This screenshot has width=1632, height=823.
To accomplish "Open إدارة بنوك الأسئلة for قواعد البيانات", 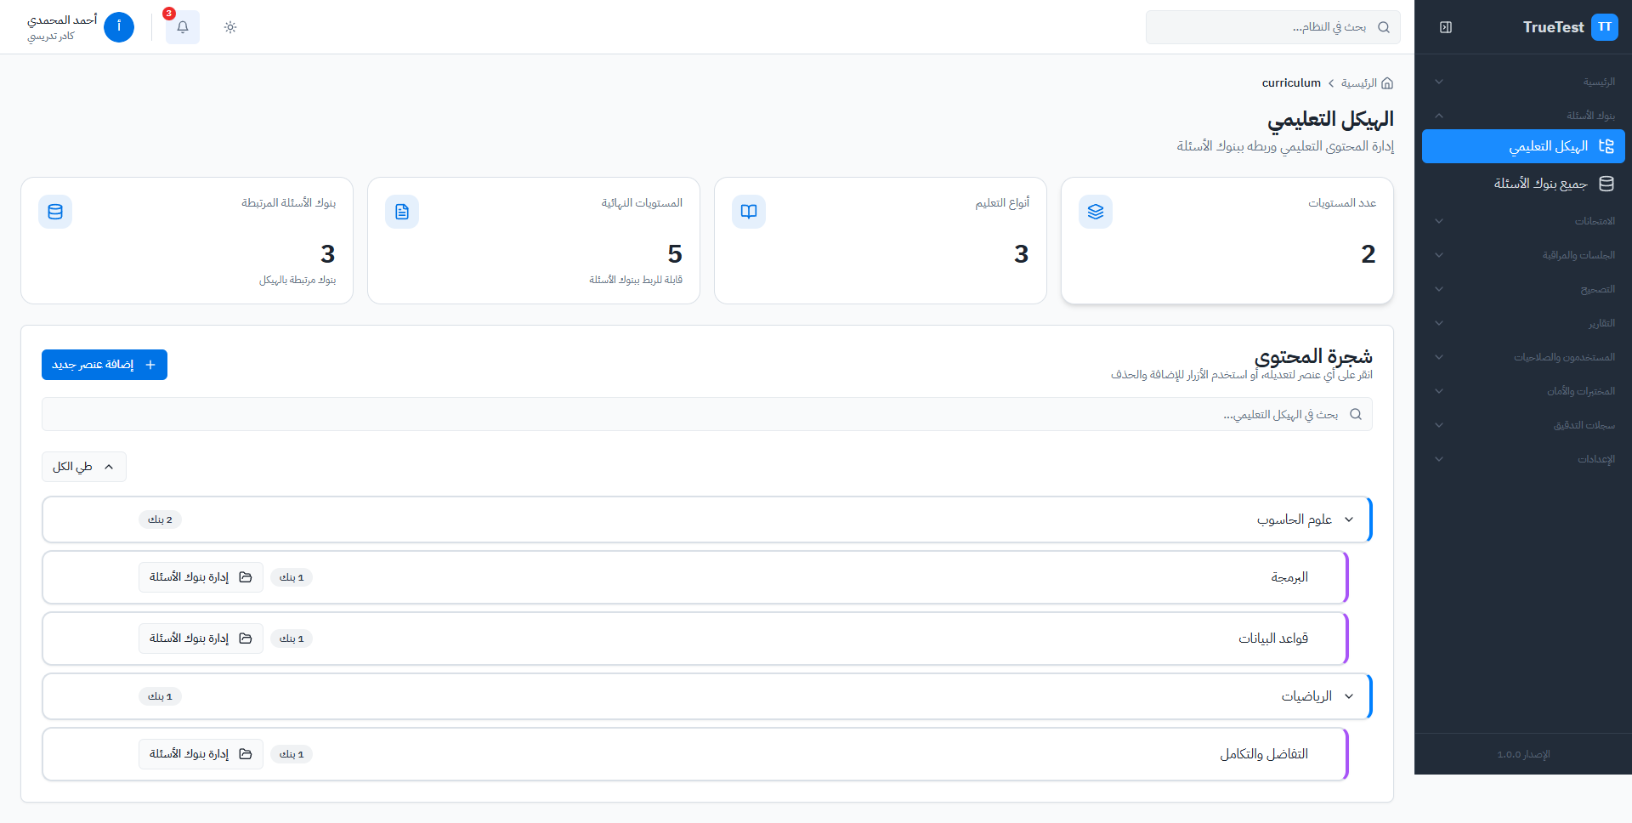I will (x=201, y=638).
